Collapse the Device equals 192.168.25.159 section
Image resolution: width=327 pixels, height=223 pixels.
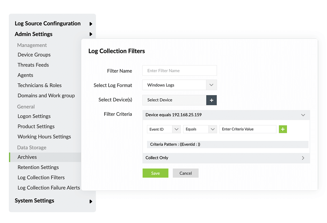point(303,115)
